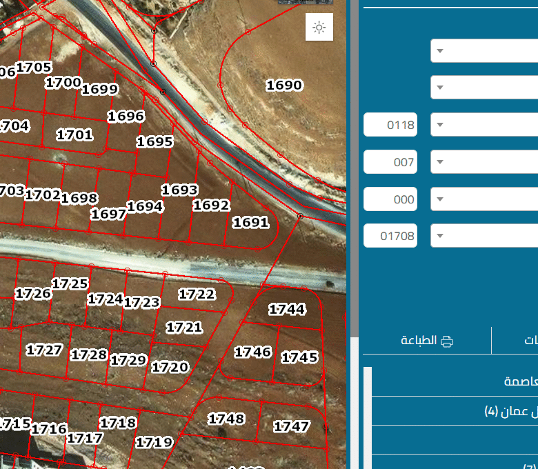Select parcel 1744 on the map
Image resolution: width=538 pixels, height=469 pixels.
click(x=287, y=310)
